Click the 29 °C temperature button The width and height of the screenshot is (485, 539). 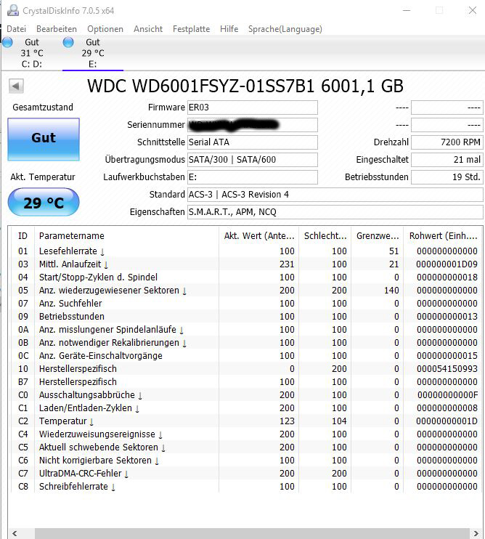[x=44, y=202]
